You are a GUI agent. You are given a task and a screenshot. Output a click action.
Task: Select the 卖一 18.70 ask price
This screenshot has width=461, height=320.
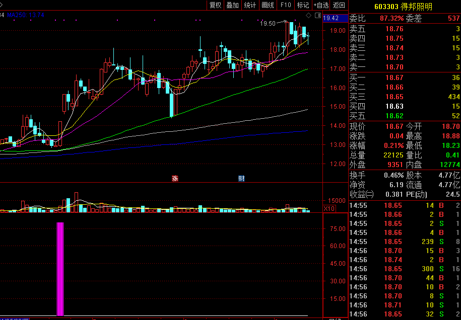point(394,67)
